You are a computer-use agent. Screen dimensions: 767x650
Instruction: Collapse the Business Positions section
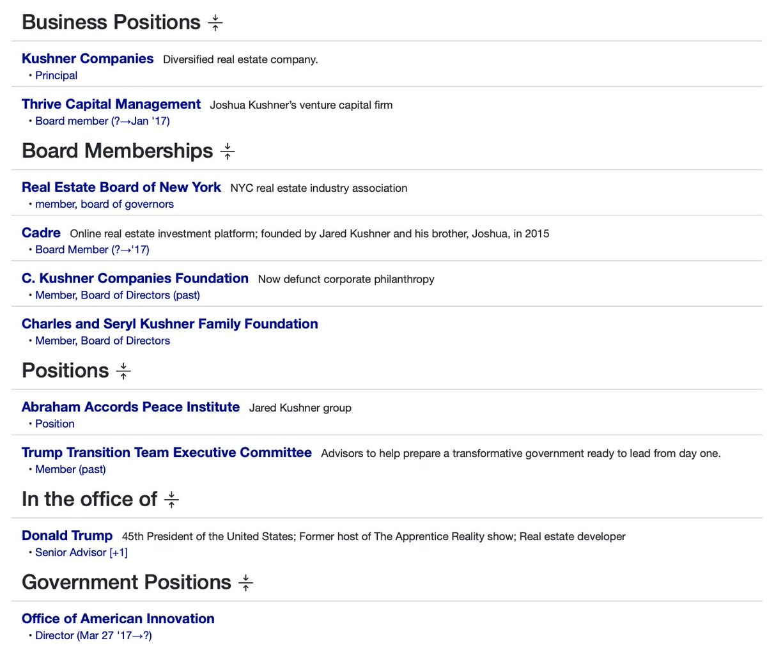click(x=215, y=23)
